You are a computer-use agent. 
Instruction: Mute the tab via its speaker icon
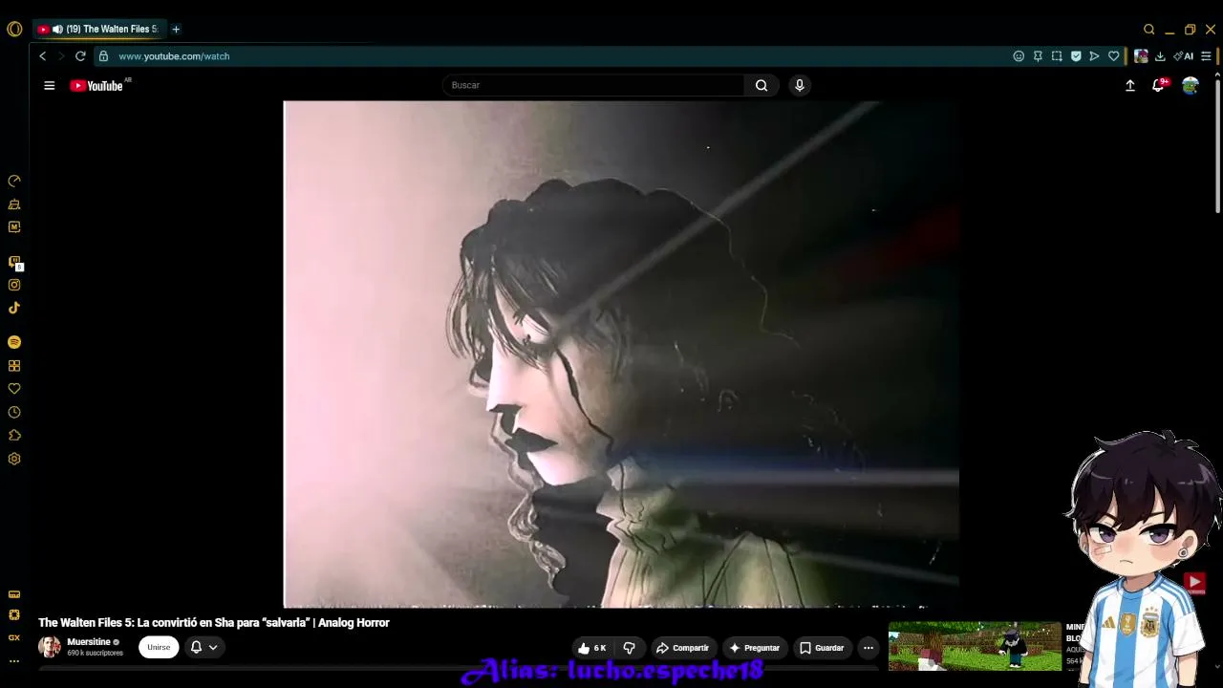tap(57, 30)
